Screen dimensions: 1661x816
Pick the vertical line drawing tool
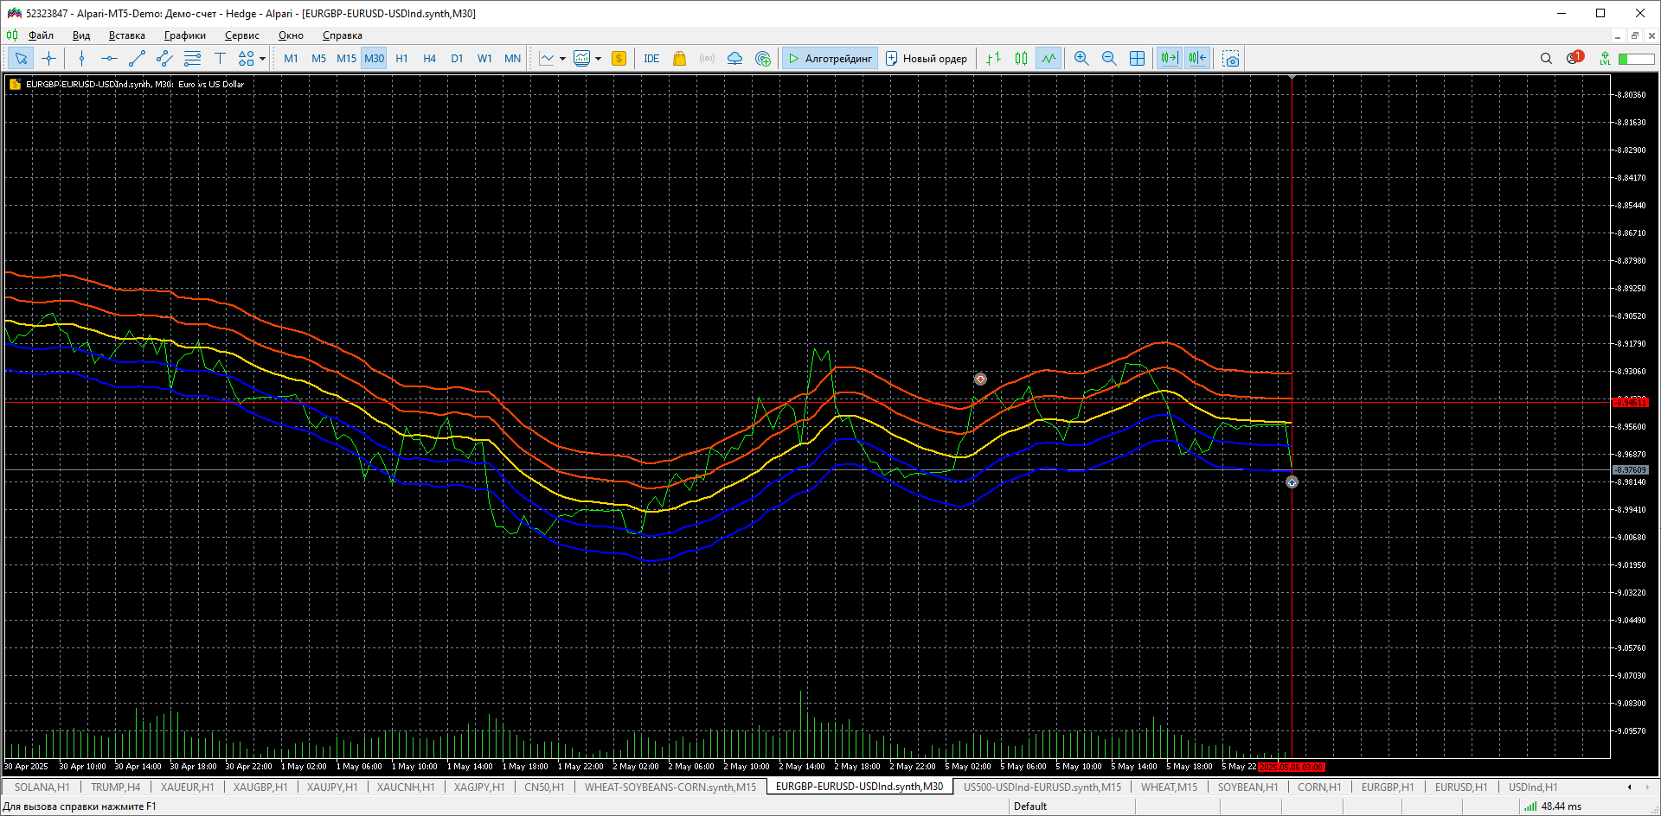point(81,59)
